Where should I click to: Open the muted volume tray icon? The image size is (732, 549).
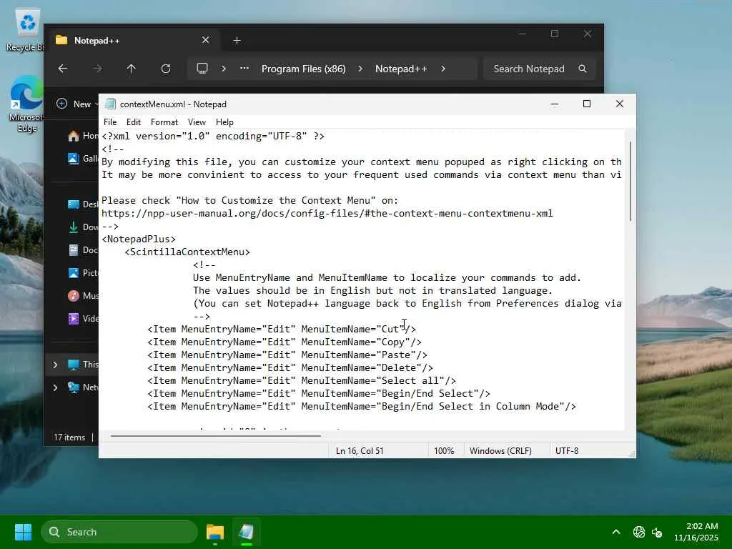point(657,532)
